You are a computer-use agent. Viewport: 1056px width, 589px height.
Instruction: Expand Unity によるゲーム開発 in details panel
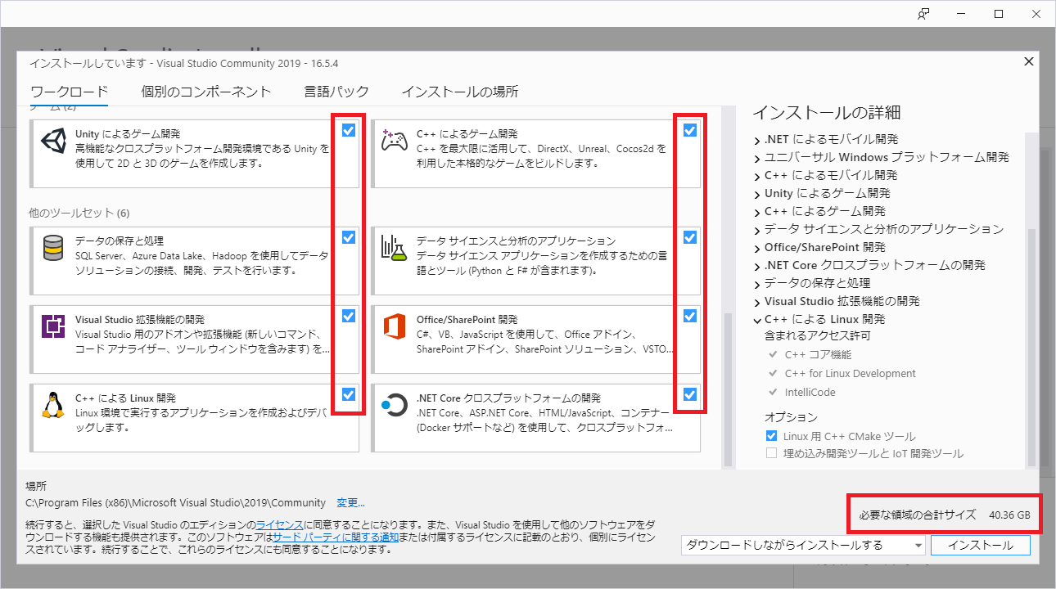tap(757, 194)
